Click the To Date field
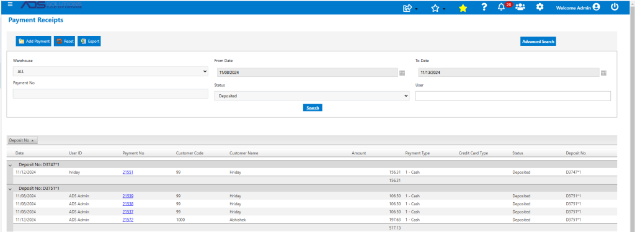The image size is (635, 232). [x=508, y=73]
